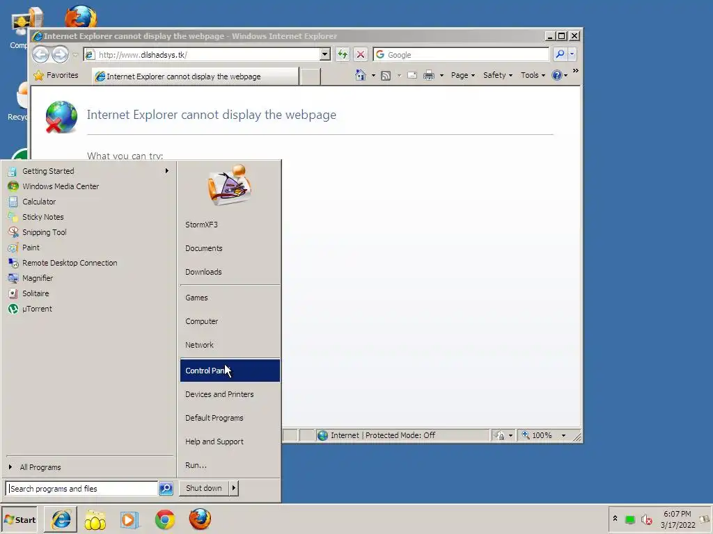Open the Page menu dropdown

point(463,75)
